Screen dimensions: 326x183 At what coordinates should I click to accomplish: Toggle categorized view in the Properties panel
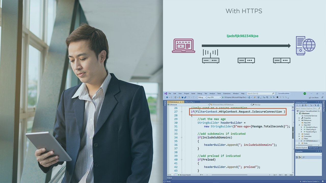(297, 157)
